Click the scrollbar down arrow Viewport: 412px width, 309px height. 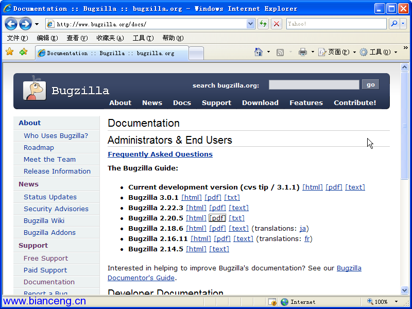404,290
